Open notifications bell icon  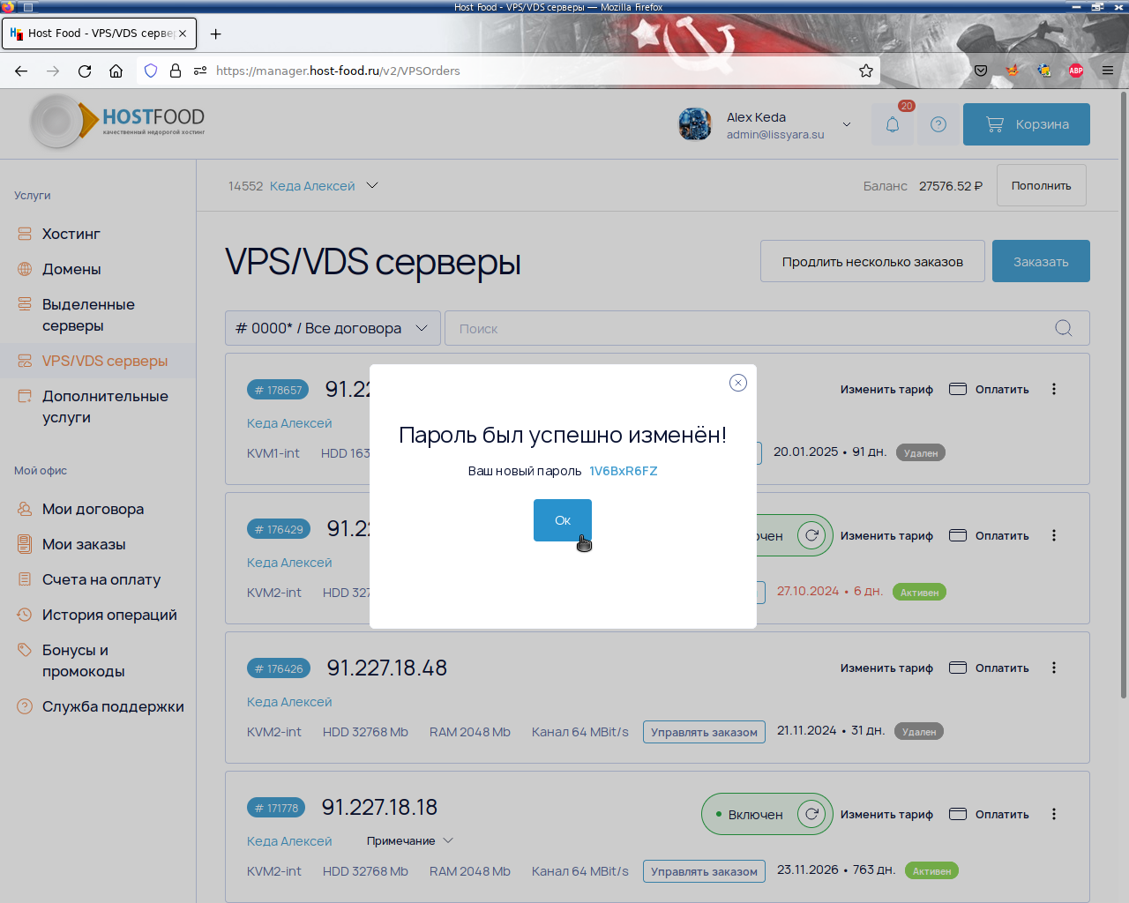point(893,124)
